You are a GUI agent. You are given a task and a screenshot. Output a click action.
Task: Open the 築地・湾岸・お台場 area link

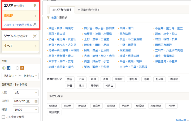pyautogui.click(x=97, y=67)
